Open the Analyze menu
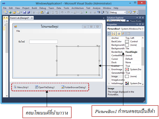 pyautogui.click(x=97, y=8)
